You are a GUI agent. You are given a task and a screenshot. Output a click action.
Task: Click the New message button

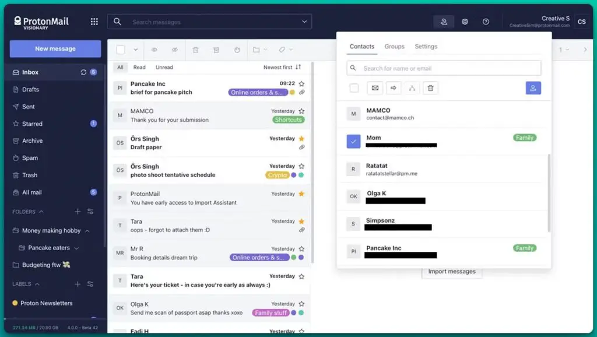(x=55, y=48)
